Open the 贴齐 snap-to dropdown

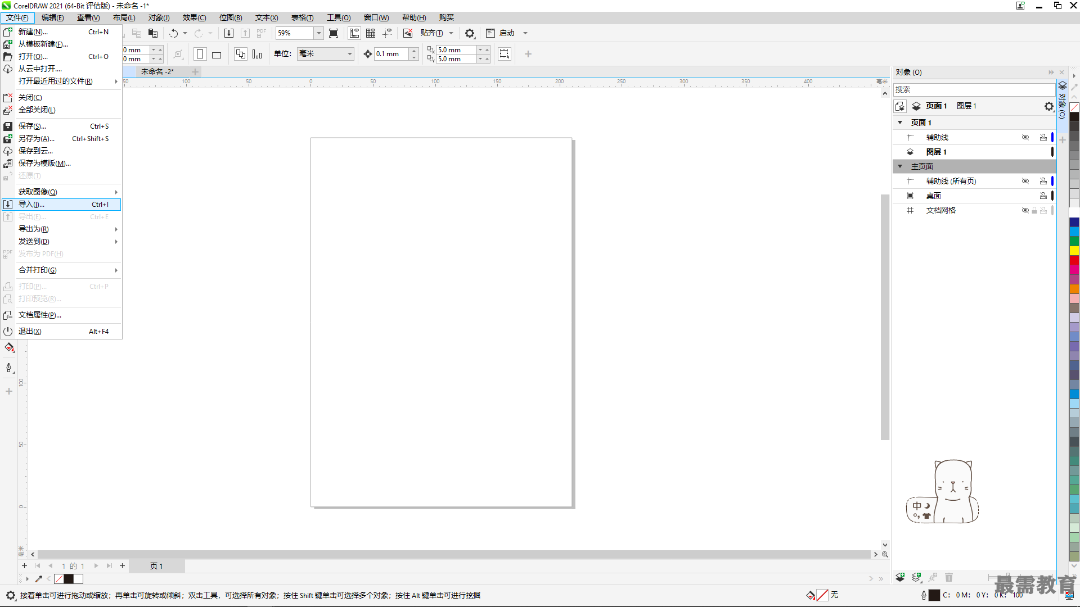click(x=451, y=33)
